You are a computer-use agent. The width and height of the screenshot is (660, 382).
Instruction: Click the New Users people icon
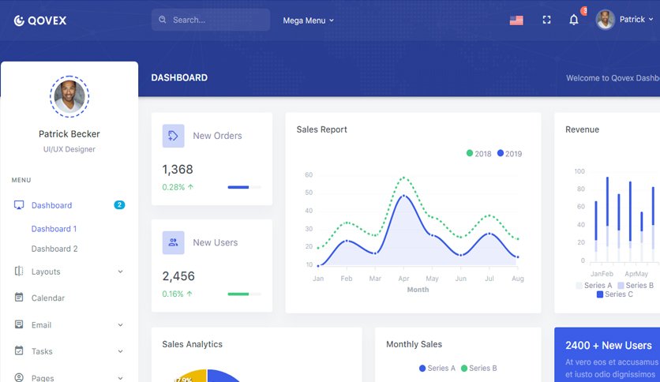[x=174, y=242]
